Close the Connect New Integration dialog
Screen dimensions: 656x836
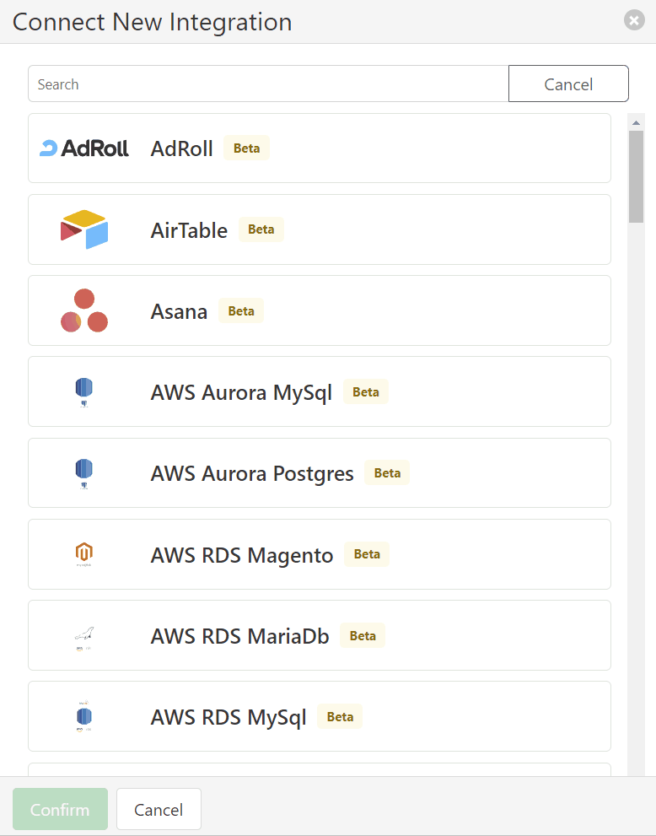point(634,20)
